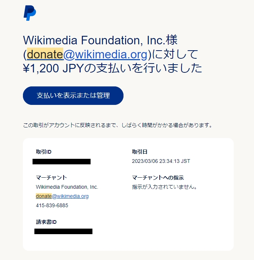Click the highlighted word donate in the headline
The image size is (254, 260).
45,54
